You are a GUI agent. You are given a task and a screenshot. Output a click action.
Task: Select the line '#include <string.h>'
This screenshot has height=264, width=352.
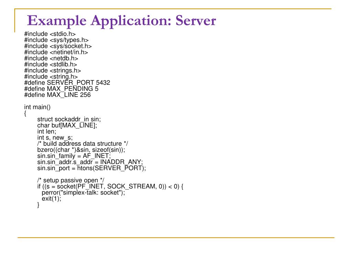[x=51, y=77]
